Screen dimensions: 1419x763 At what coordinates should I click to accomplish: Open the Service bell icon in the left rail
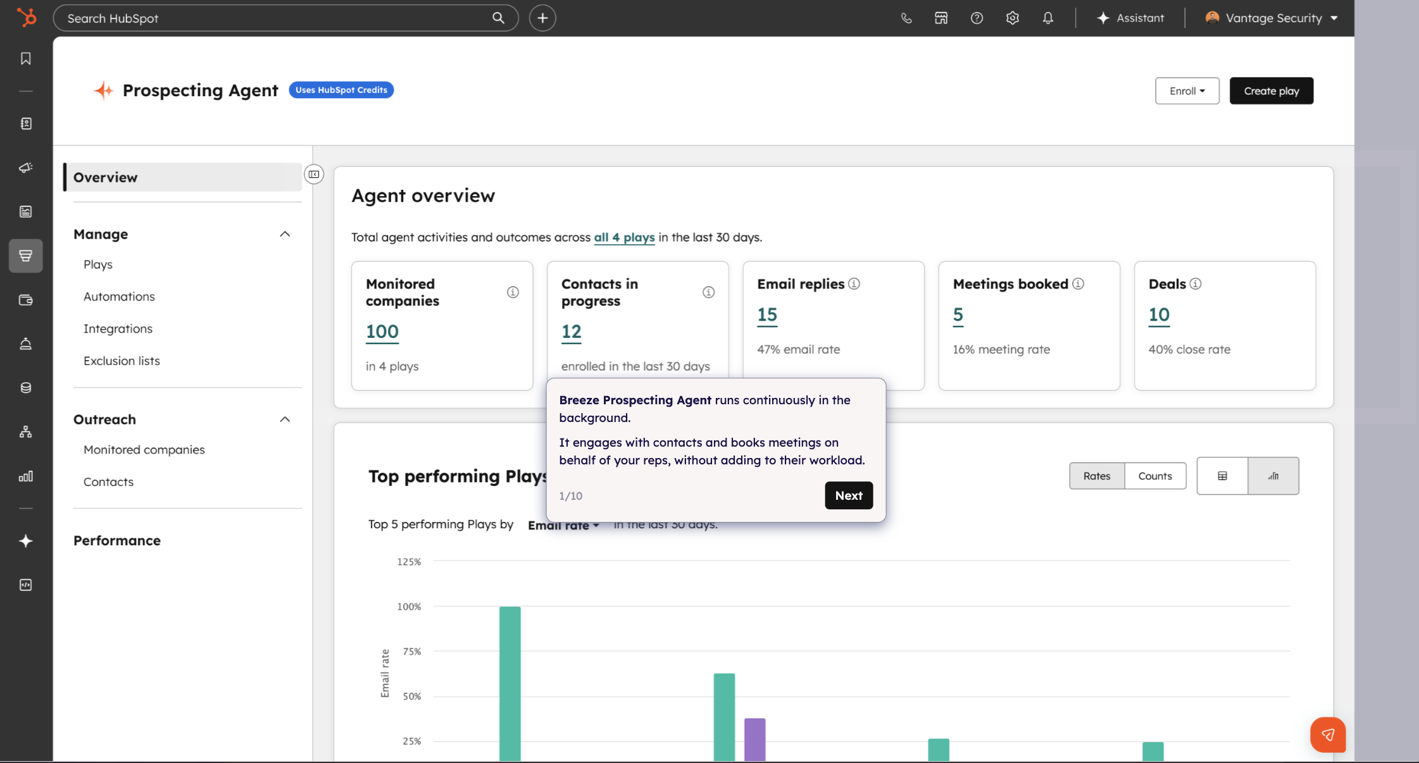coord(26,344)
